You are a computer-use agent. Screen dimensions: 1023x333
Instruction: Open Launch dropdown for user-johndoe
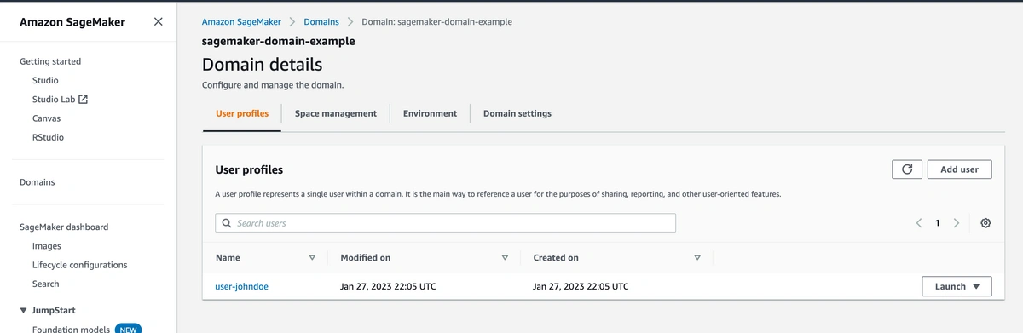click(957, 286)
